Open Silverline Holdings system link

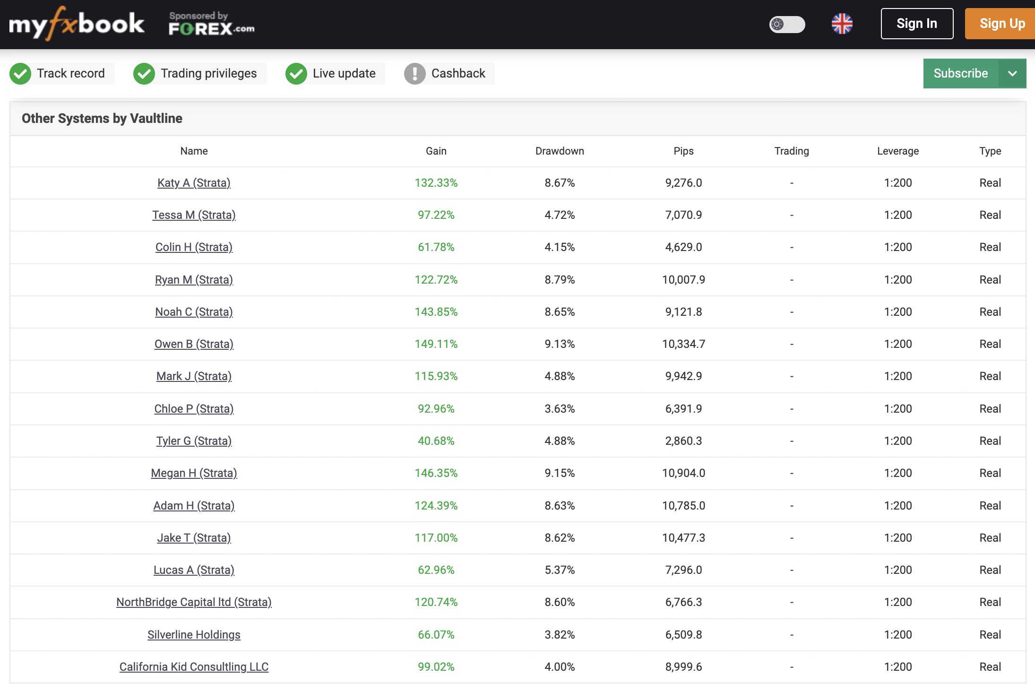(x=194, y=635)
